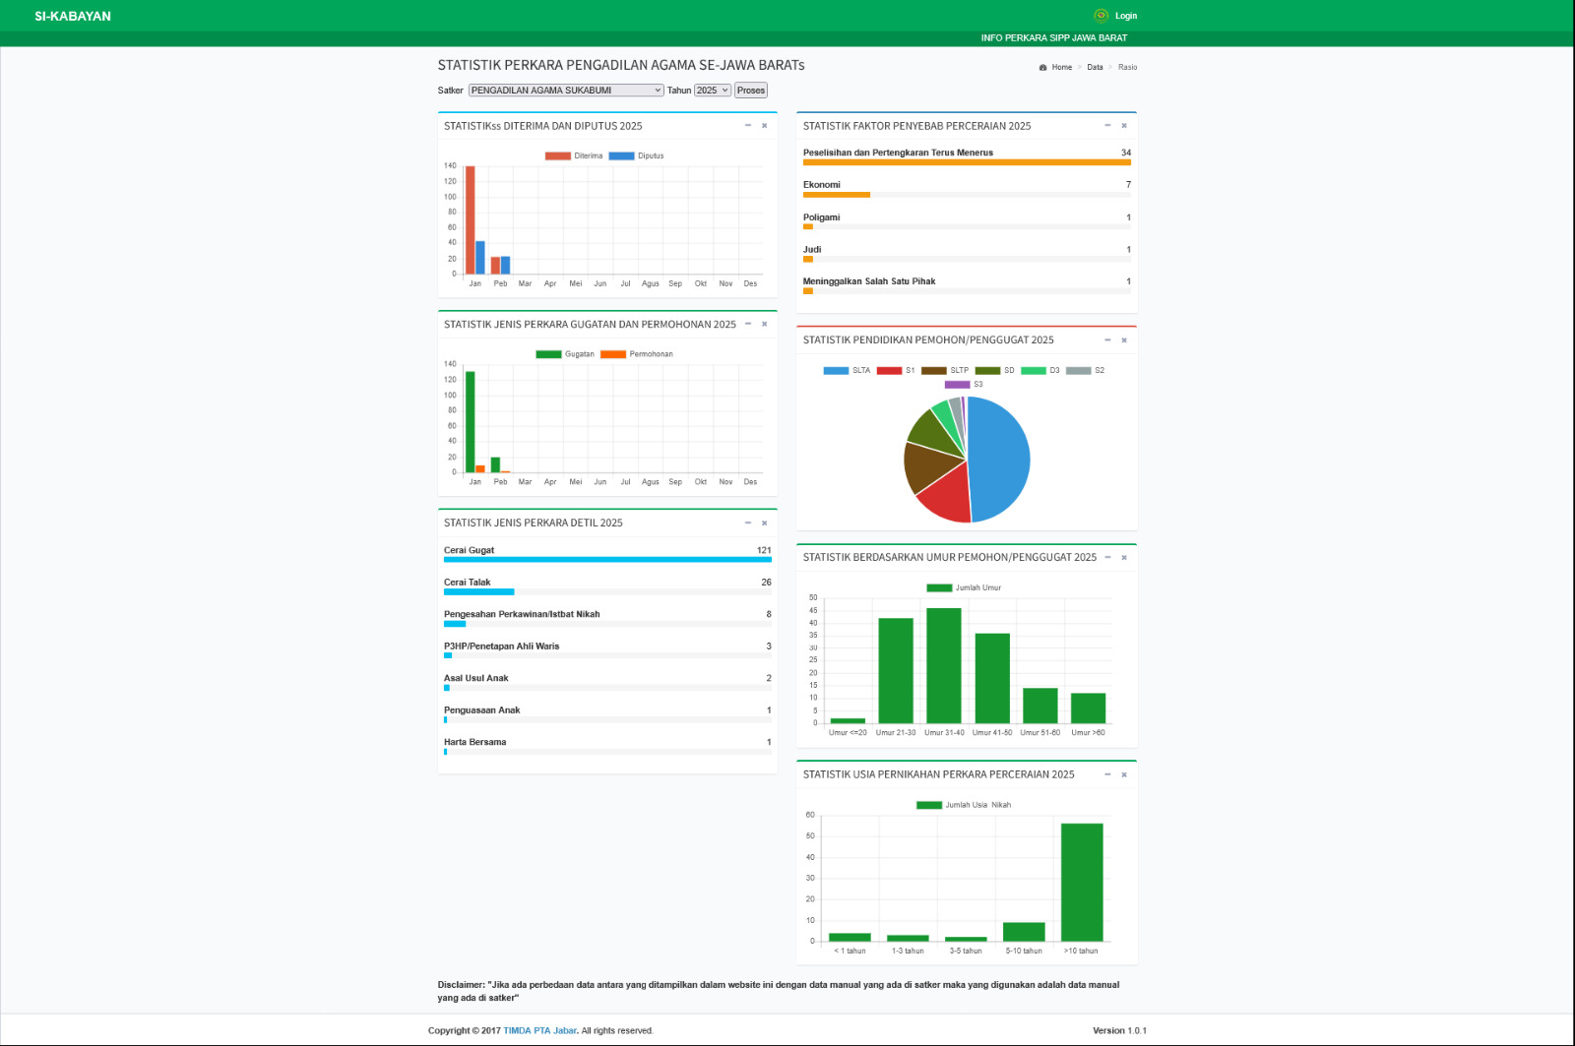The image size is (1575, 1046).
Task: Click the Login link
Action: 1126,16
